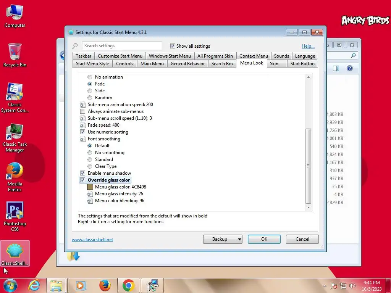Select Standard font smoothing option

[90, 159]
